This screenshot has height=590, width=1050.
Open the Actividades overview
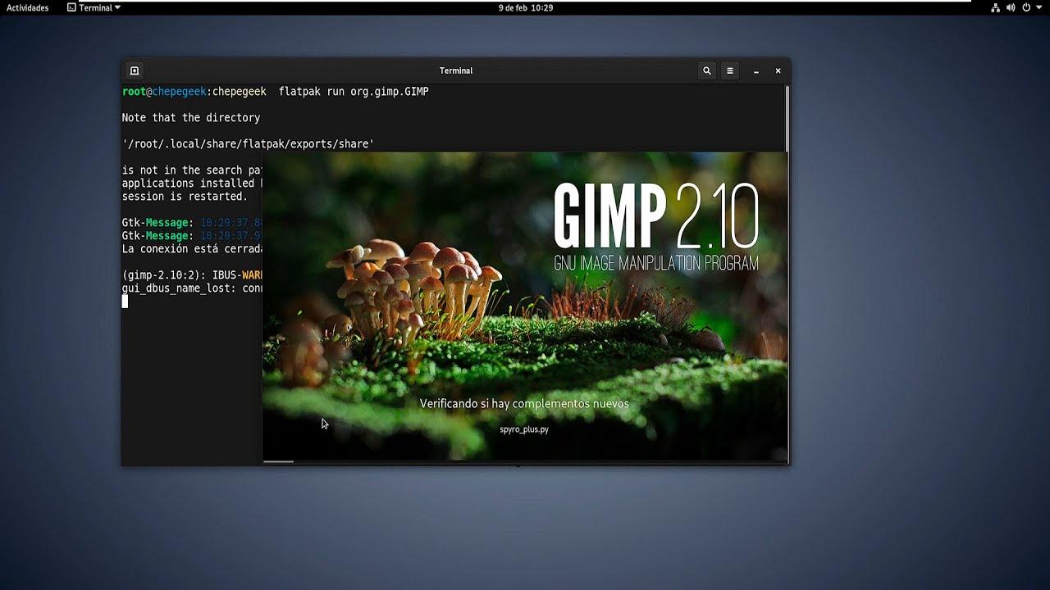pyautogui.click(x=28, y=7)
